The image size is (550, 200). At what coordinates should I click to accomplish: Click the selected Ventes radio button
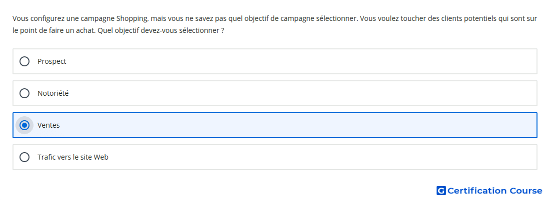click(24, 125)
